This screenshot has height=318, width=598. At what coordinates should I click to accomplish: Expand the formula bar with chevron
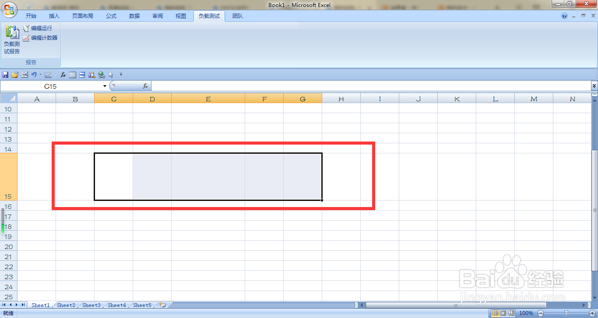[x=594, y=86]
